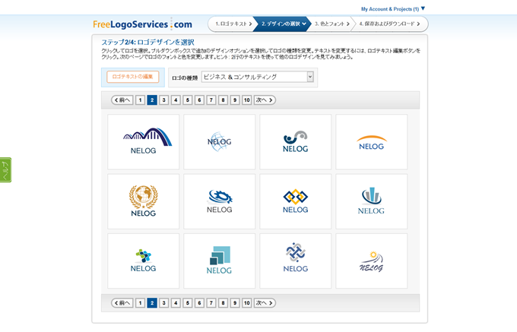Go to next page in top pagination
Screen dimensions: 517x332
coord(265,100)
